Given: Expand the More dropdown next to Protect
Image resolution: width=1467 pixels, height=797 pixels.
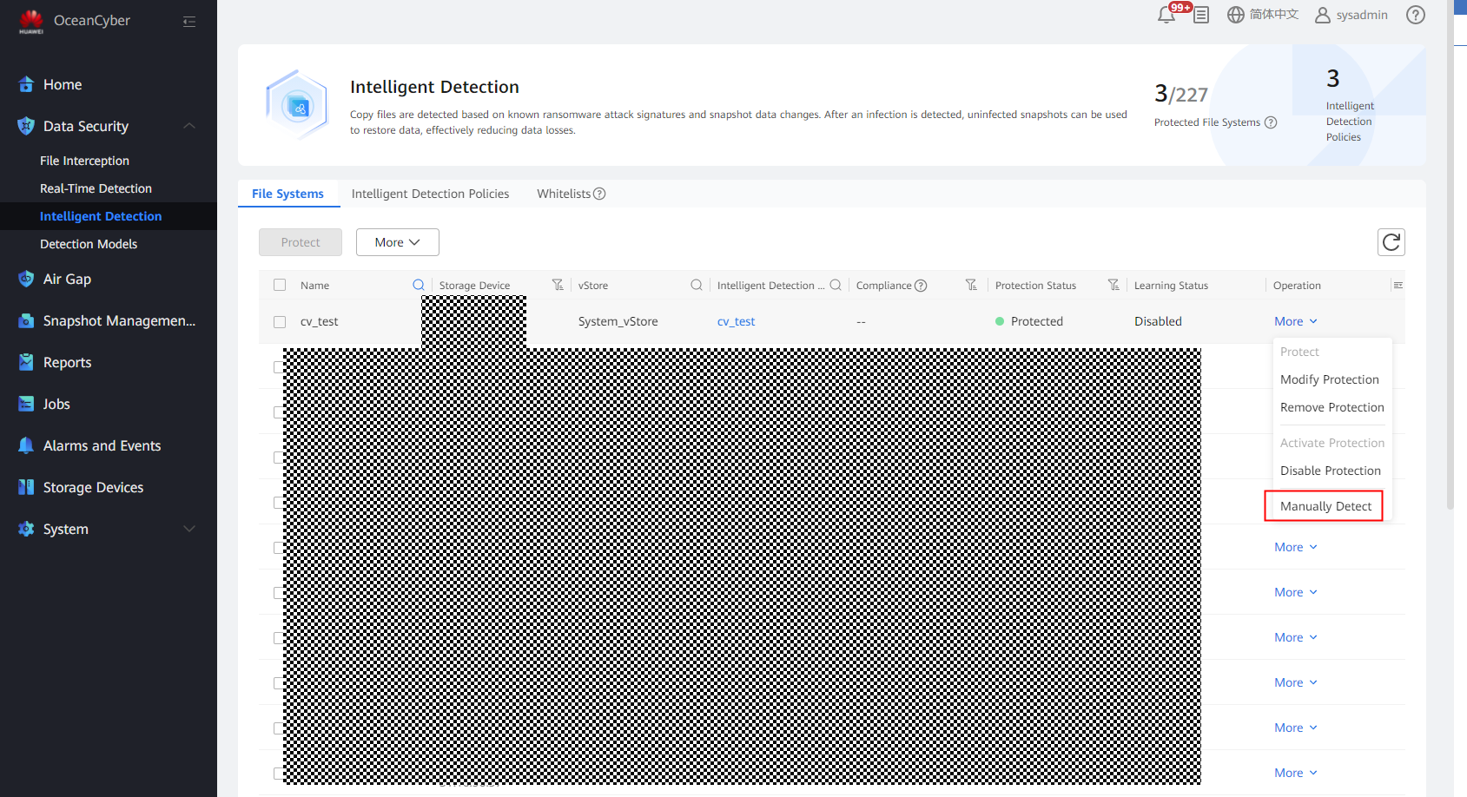Looking at the screenshot, I should pyautogui.click(x=397, y=242).
